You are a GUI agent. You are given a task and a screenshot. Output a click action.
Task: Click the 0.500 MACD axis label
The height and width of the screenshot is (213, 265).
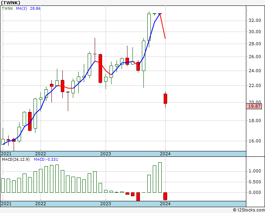255,182
